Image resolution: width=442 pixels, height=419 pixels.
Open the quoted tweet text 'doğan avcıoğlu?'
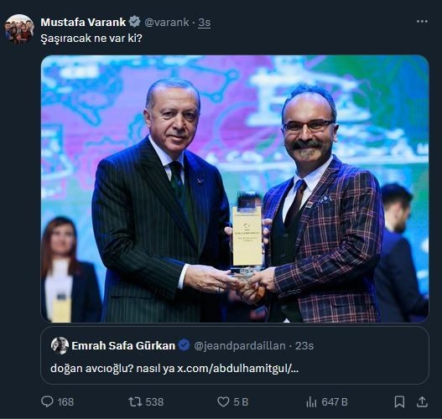coord(91,369)
